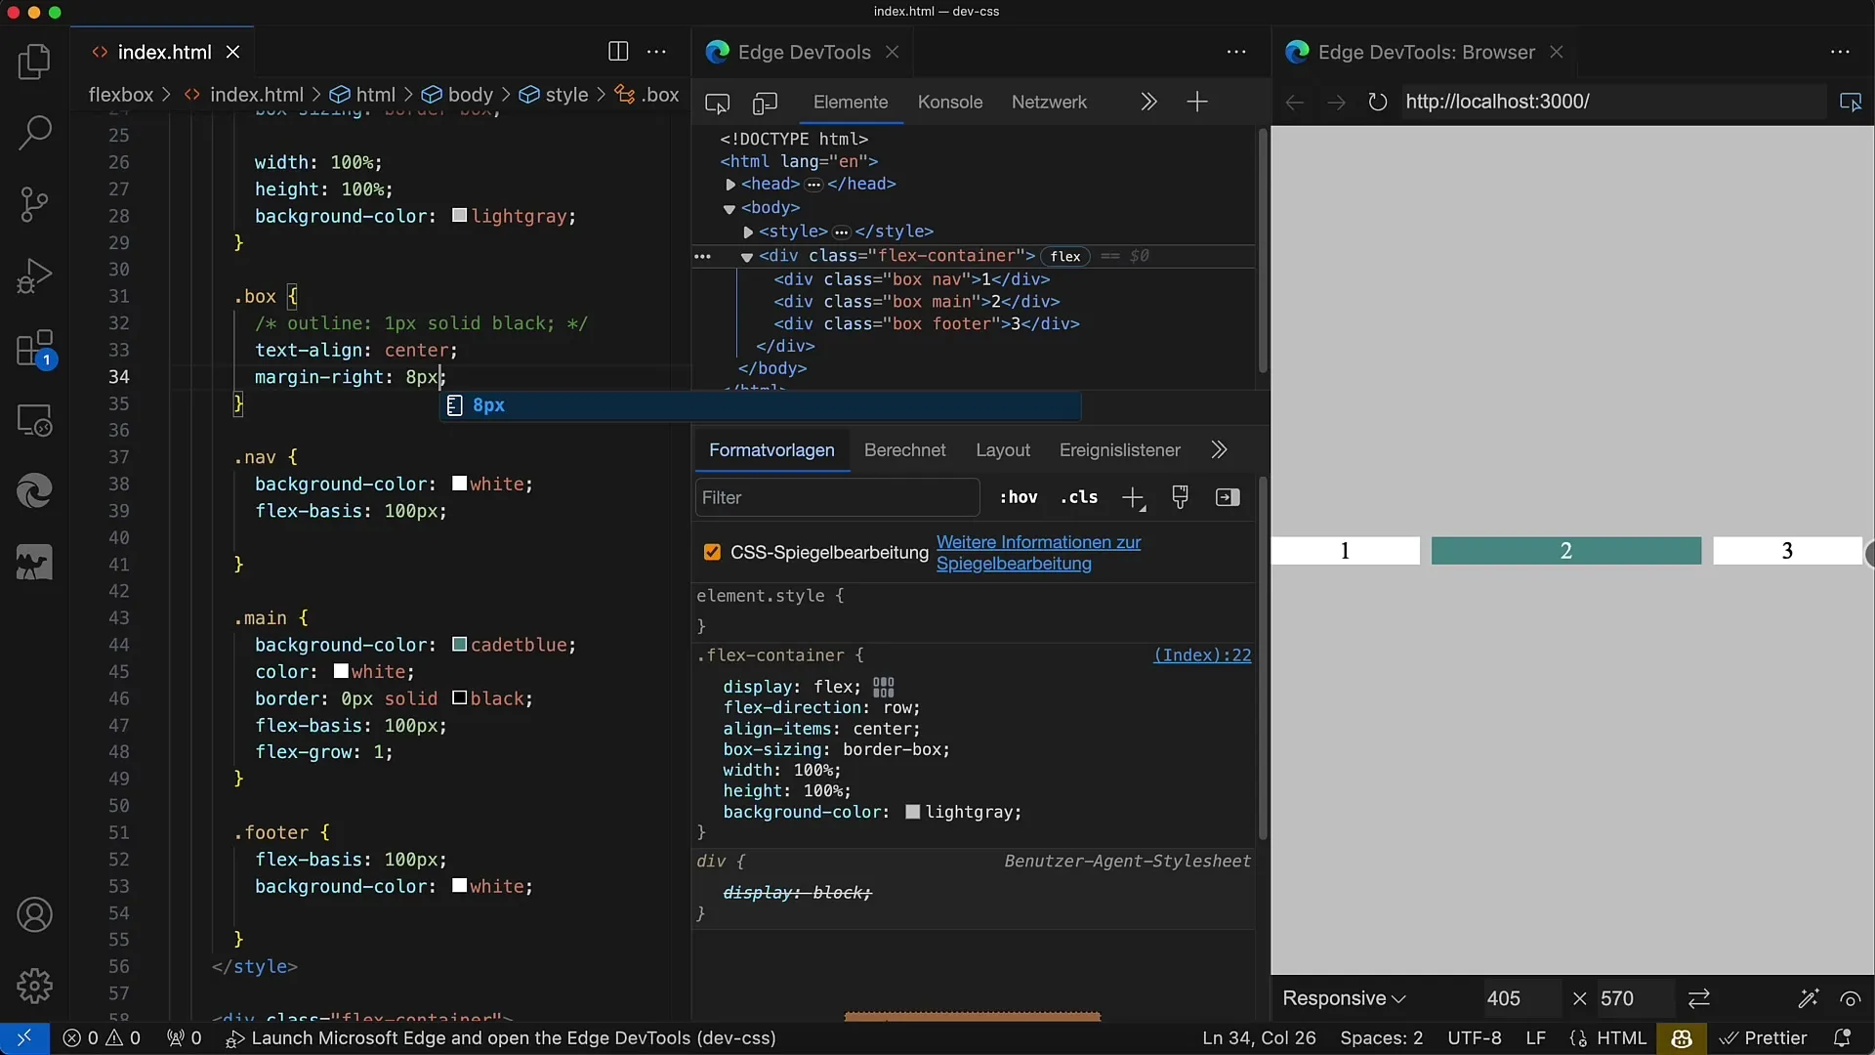Screen dimensions: 1875x1055
Task: Change HTML language mode in status bar
Action: tap(1621, 1038)
